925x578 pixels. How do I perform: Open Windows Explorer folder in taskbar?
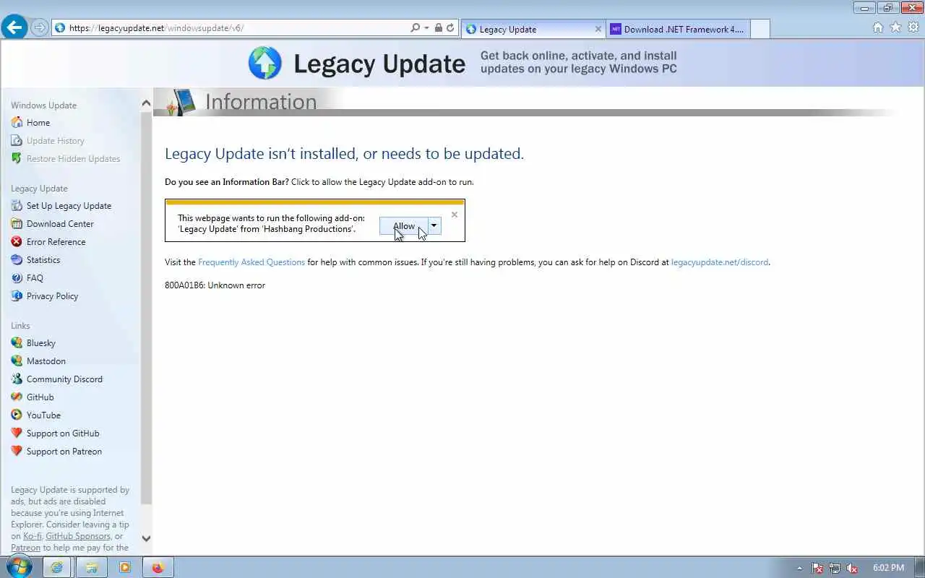coord(91,567)
